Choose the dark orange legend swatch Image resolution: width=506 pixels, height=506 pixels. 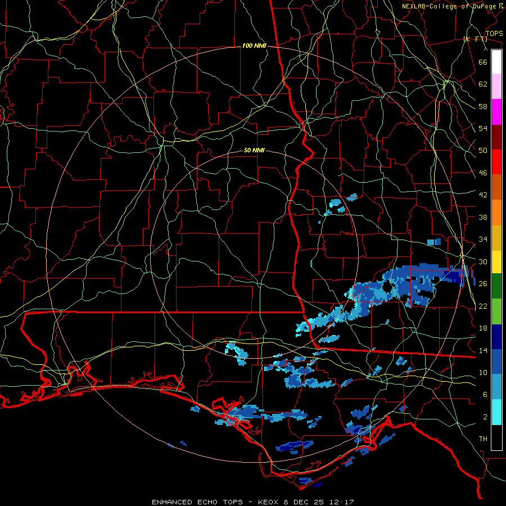pos(496,187)
